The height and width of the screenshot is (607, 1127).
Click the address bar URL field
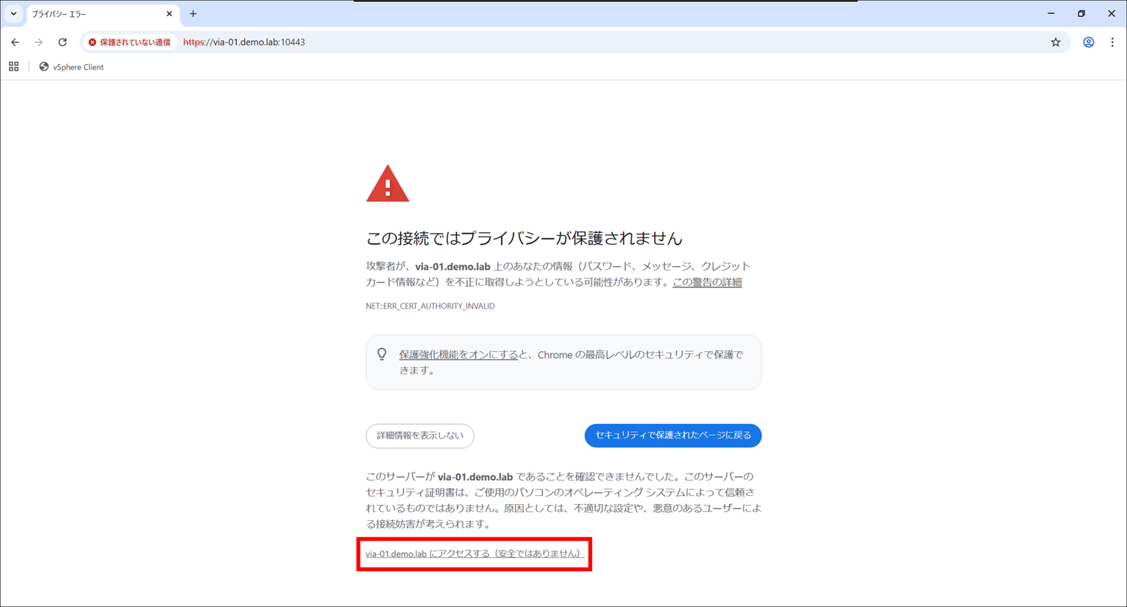pyautogui.click(x=243, y=42)
